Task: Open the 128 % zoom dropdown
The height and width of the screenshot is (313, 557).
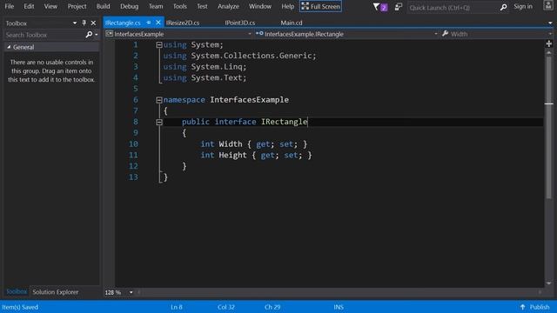Action: click(131, 292)
